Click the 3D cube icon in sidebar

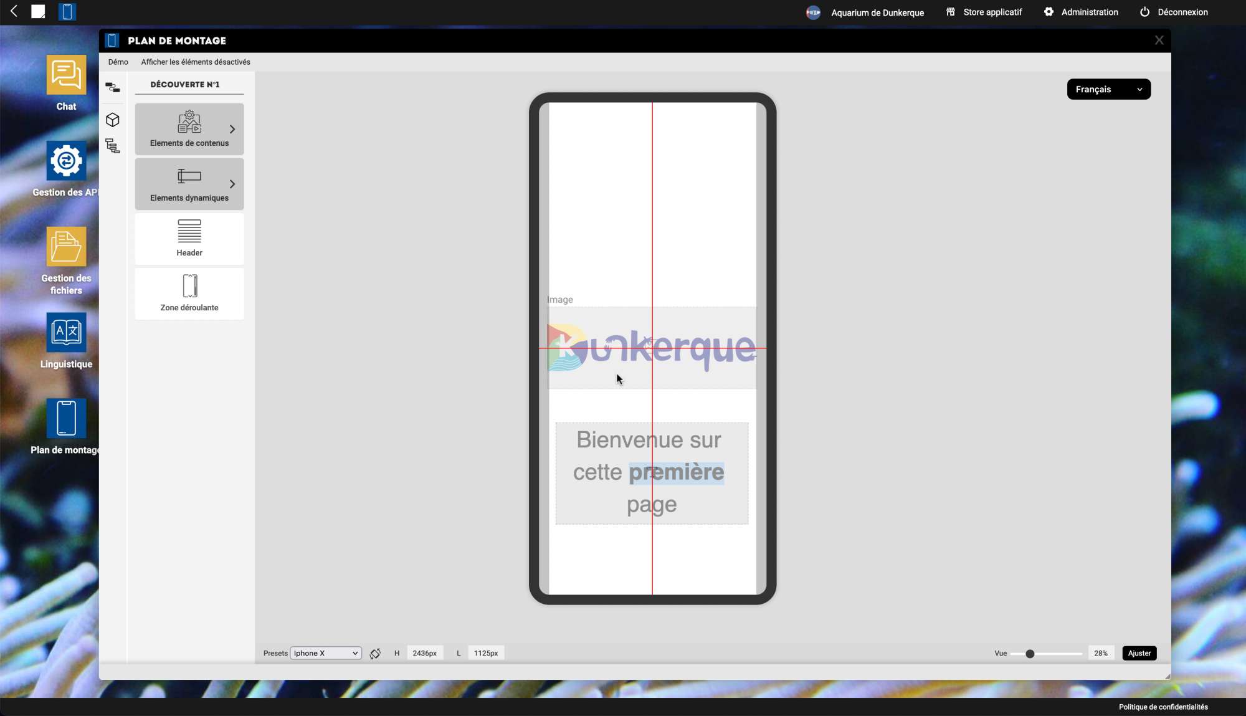click(112, 120)
